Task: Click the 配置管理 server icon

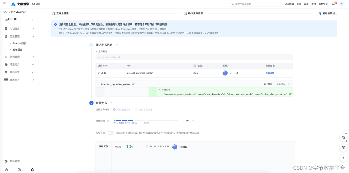Action: [6, 36]
